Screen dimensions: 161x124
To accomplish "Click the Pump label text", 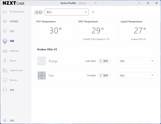I will tap(53, 61).
